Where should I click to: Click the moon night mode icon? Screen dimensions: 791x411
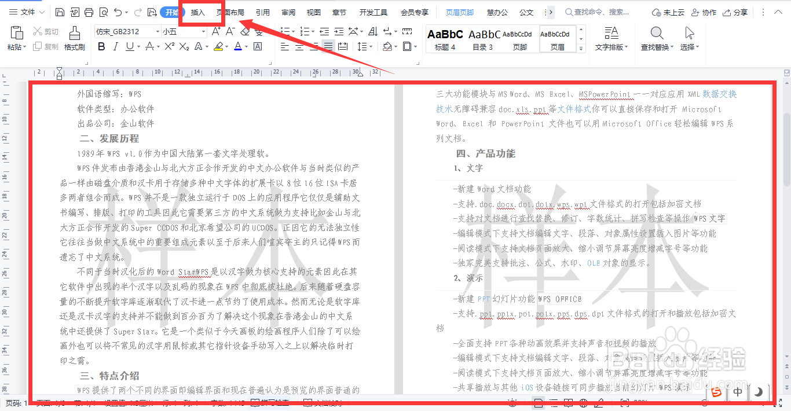pyautogui.click(x=757, y=392)
